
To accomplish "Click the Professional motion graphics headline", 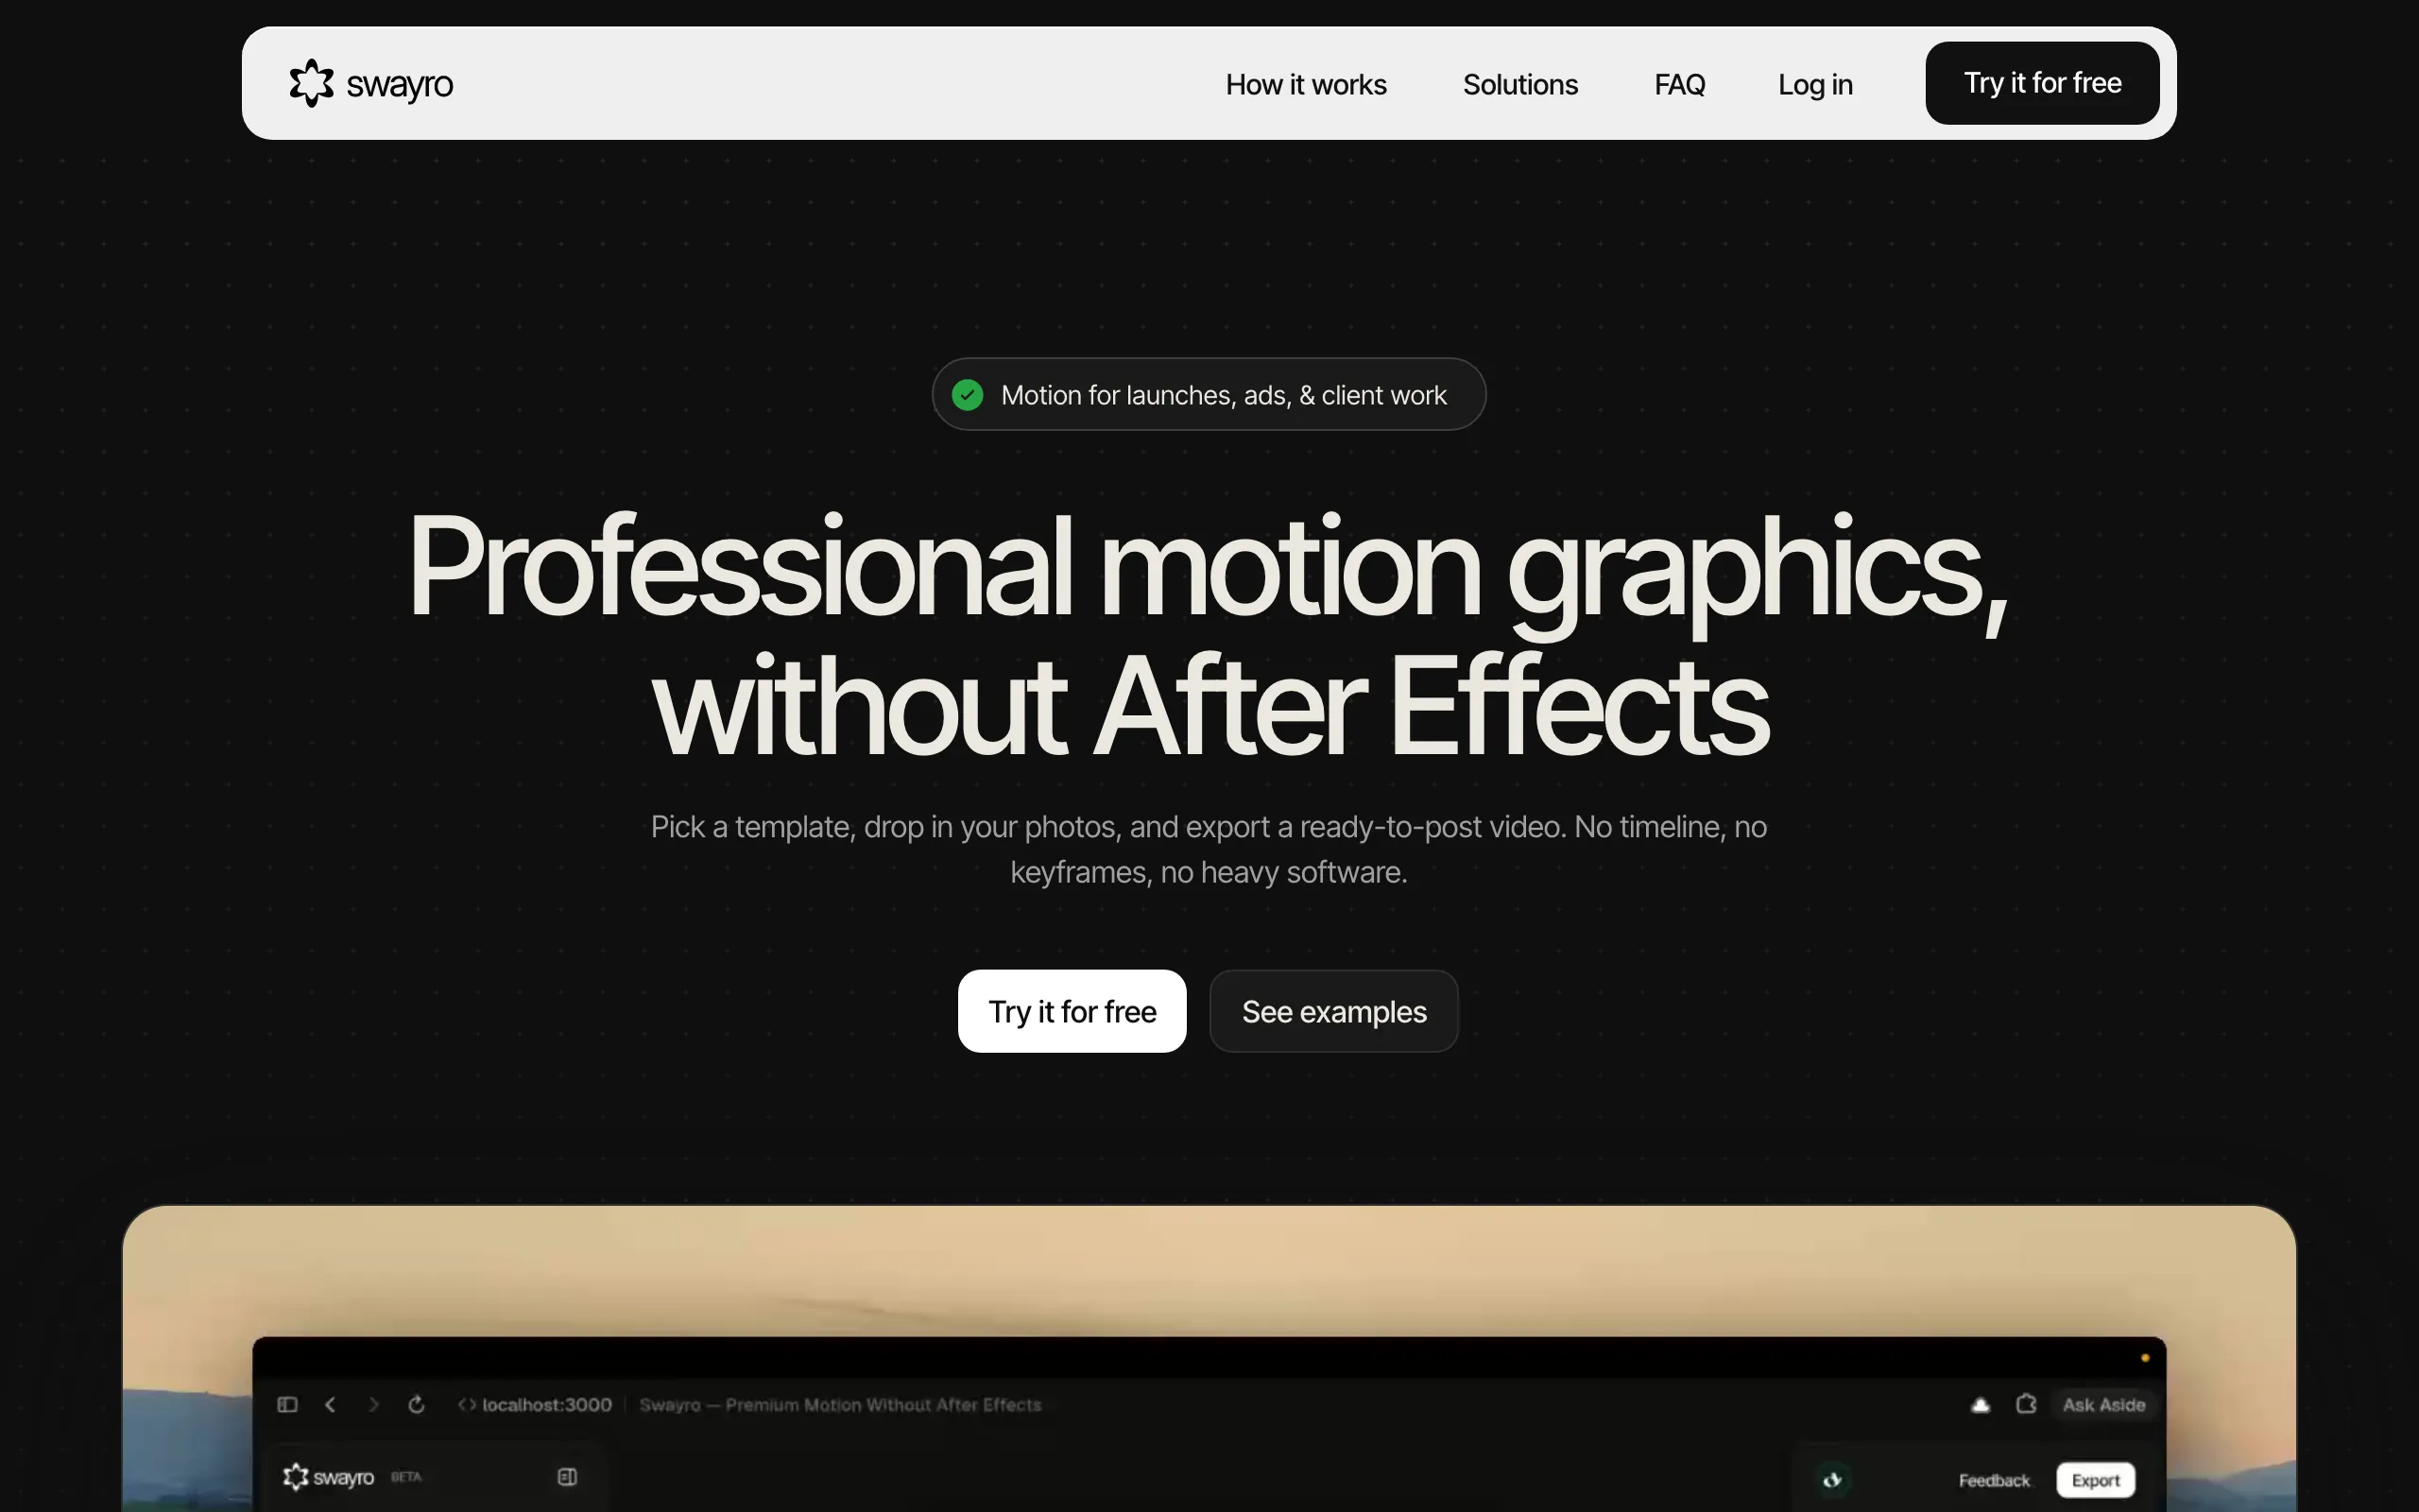I will point(1209,633).
